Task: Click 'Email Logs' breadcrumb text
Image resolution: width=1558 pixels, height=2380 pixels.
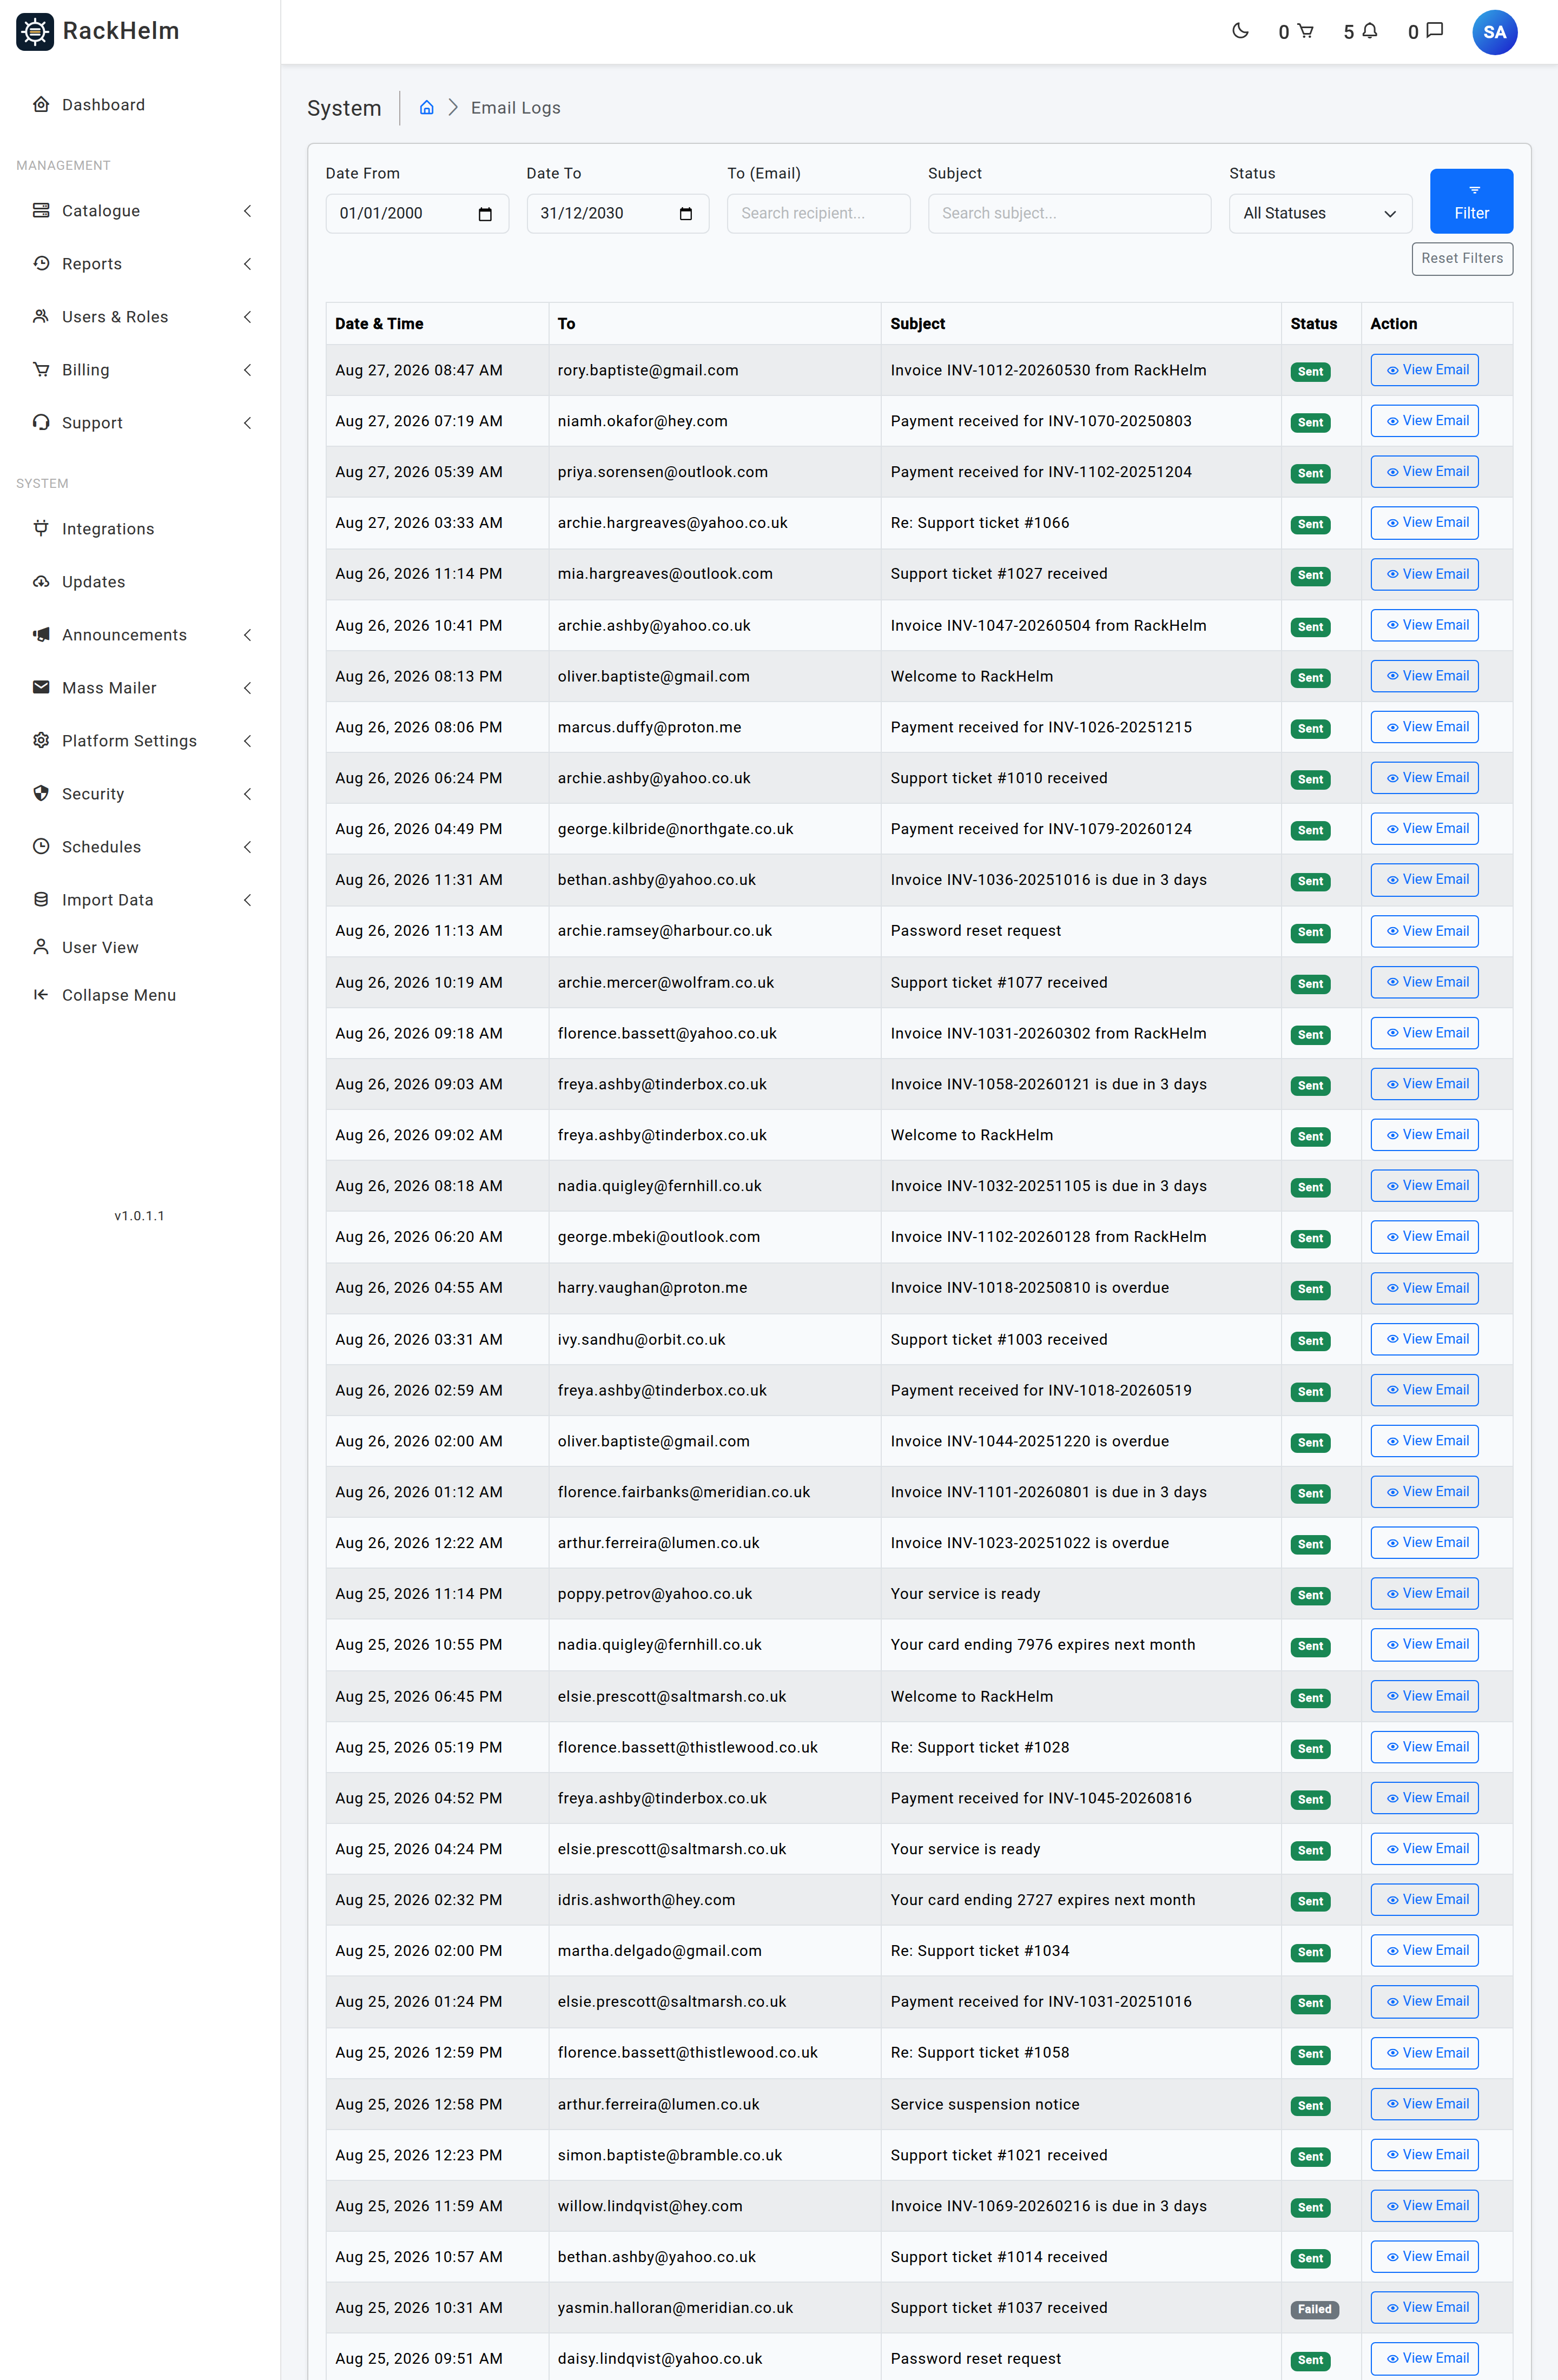Action: [515, 108]
